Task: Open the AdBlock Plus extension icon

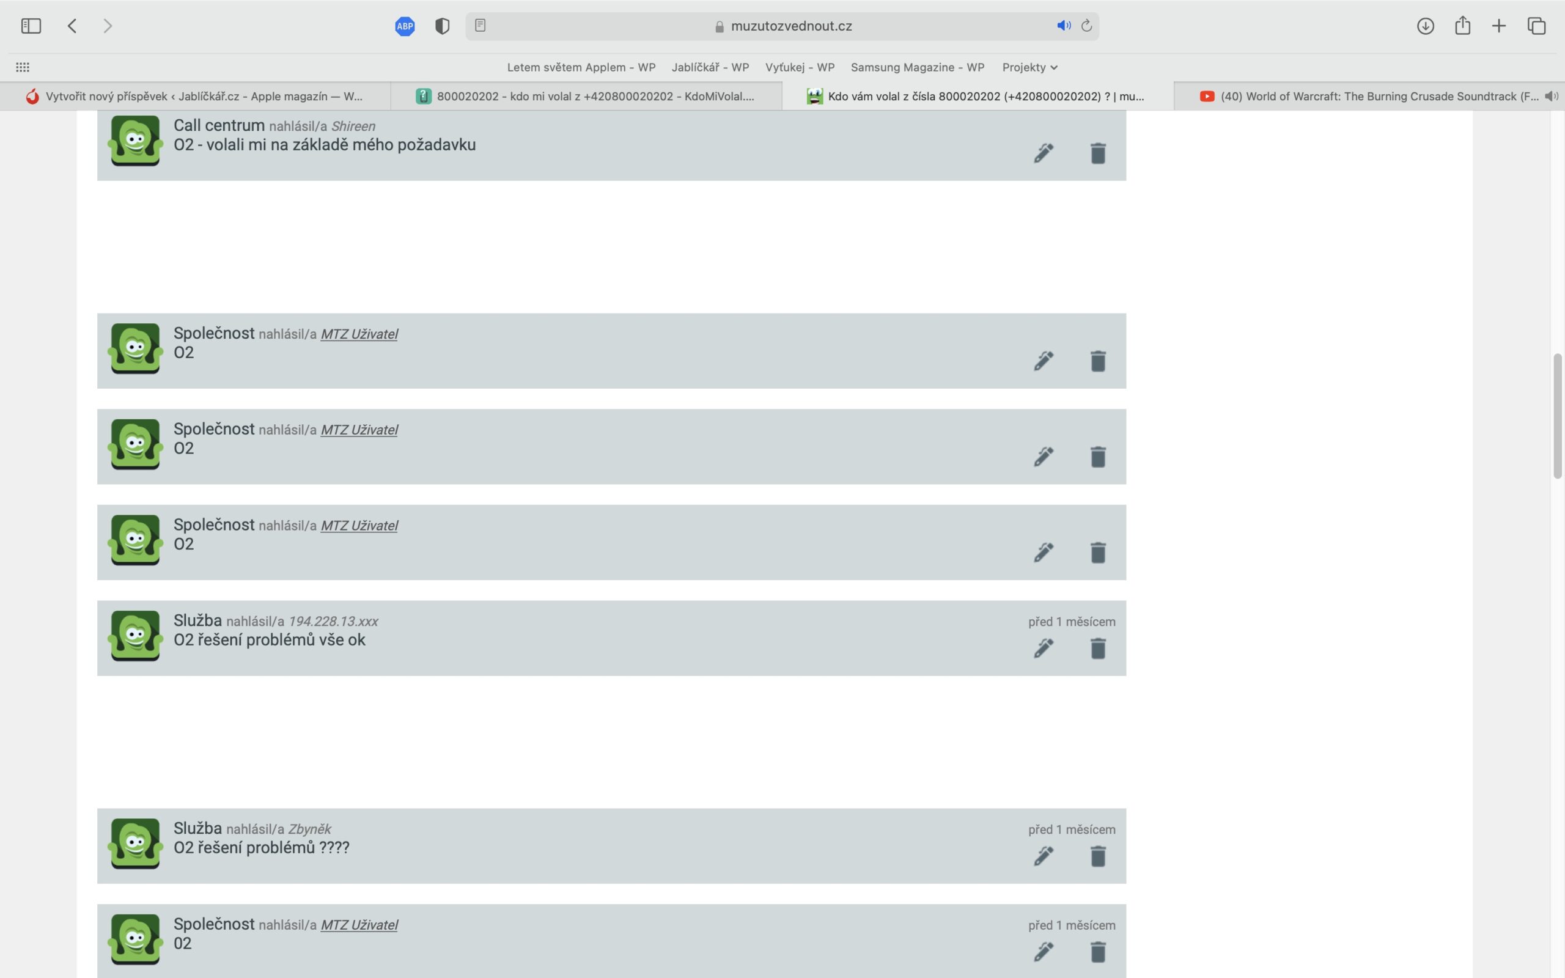Action: (x=405, y=26)
